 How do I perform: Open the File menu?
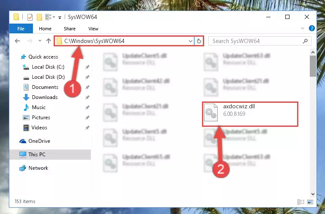coord(21,29)
